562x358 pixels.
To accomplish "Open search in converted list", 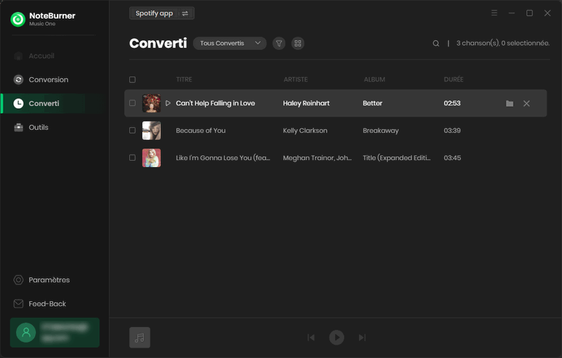I will (436, 44).
